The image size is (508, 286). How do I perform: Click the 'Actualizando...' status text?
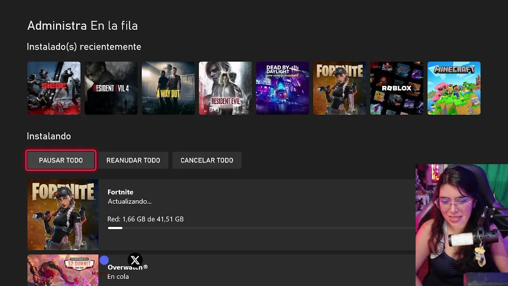[x=129, y=201]
